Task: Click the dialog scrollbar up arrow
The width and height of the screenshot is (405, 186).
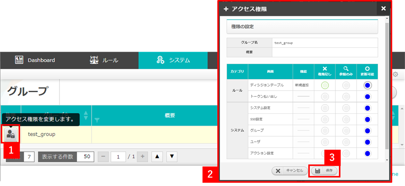Action: point(387,18)
